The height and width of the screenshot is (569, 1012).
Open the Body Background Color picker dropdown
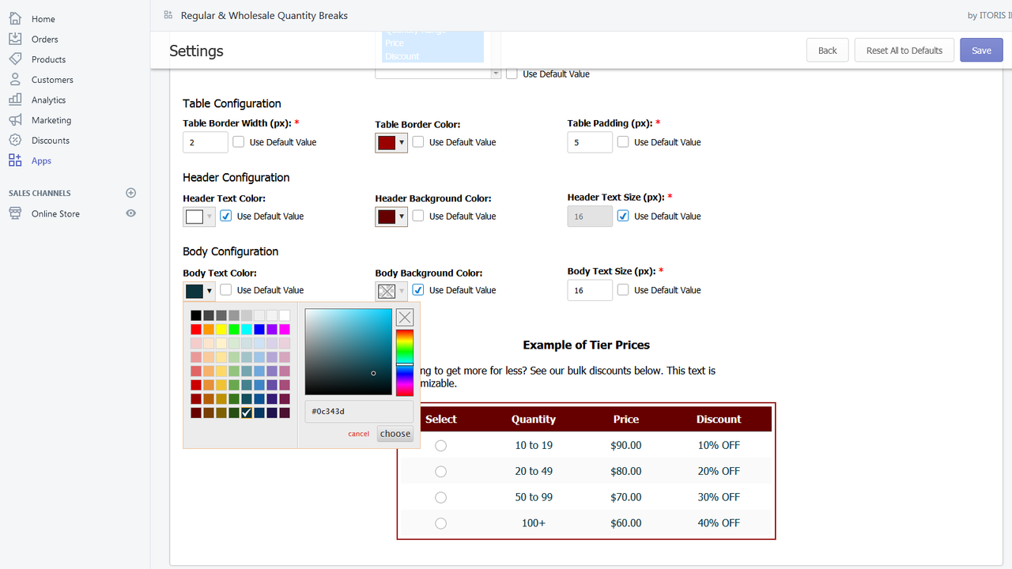point(391,291)
